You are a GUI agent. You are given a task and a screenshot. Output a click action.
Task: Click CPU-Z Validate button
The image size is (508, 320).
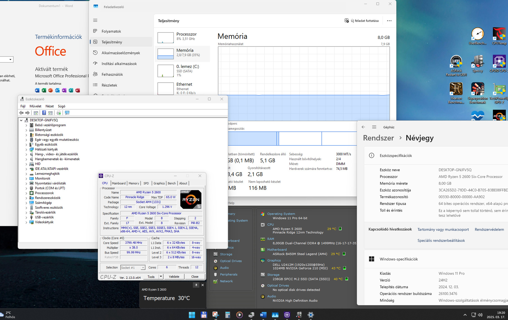click(x=174, y=277)
